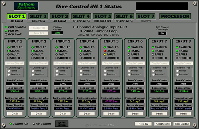Click Input 6 engineering value 34.0 deg C
The image size is (199, 129).
135,101
